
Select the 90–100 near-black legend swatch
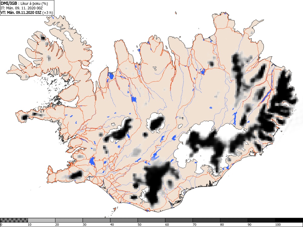click(x=261, y=220)
